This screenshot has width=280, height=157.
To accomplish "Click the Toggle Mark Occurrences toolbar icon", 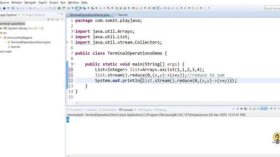I will coord(157,8).
